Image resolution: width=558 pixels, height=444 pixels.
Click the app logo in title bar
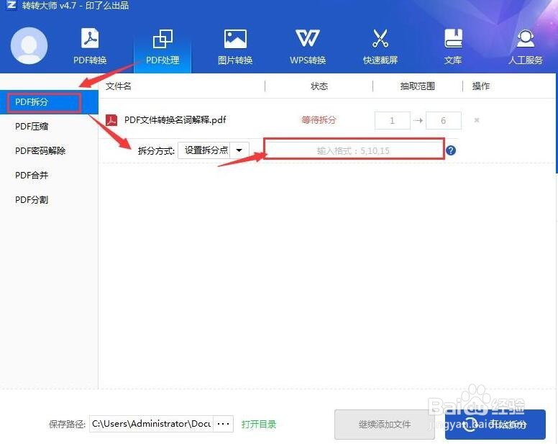12,5
